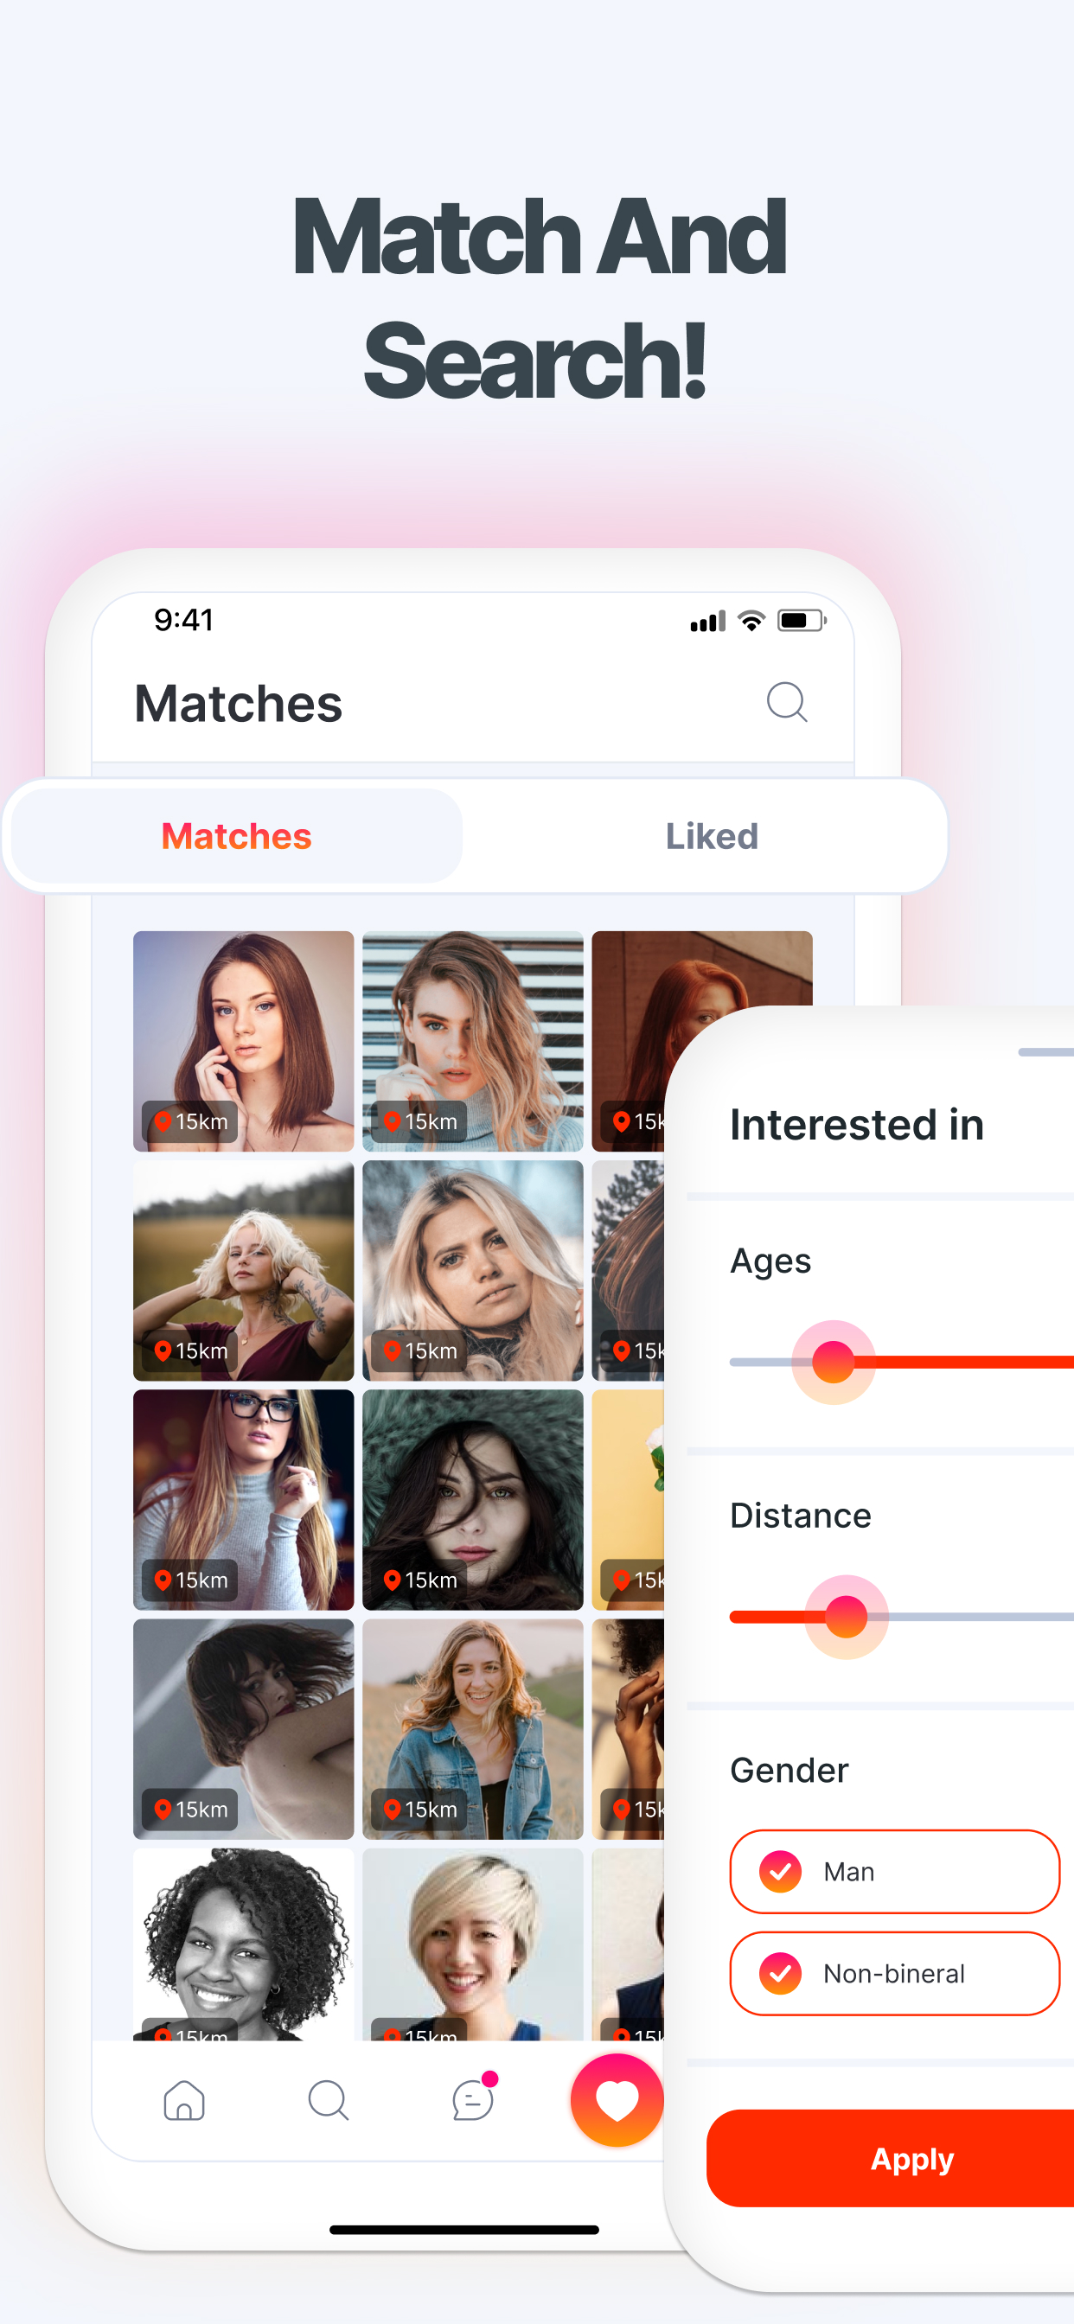This screenshot has width=1074, height=2324.
Task: Open the woman with fur hood photo
Action: click(x=473, y=1500)
